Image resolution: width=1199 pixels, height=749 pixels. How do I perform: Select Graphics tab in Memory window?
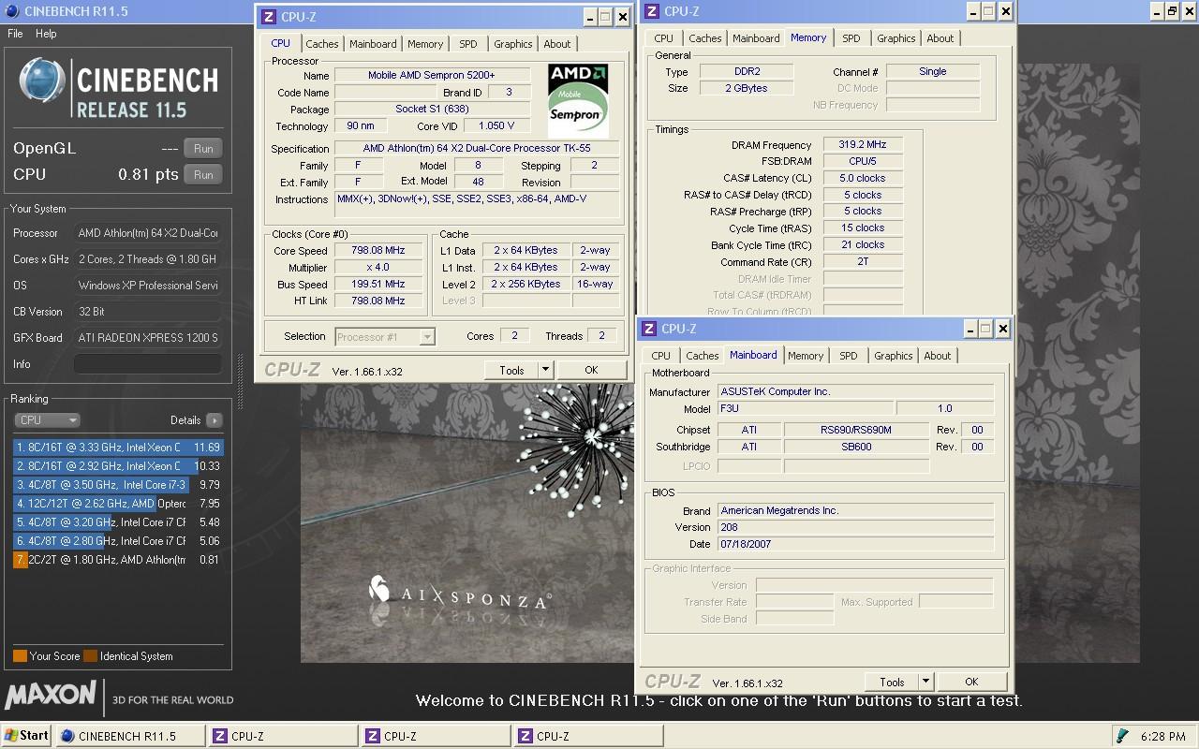point(896,38)
